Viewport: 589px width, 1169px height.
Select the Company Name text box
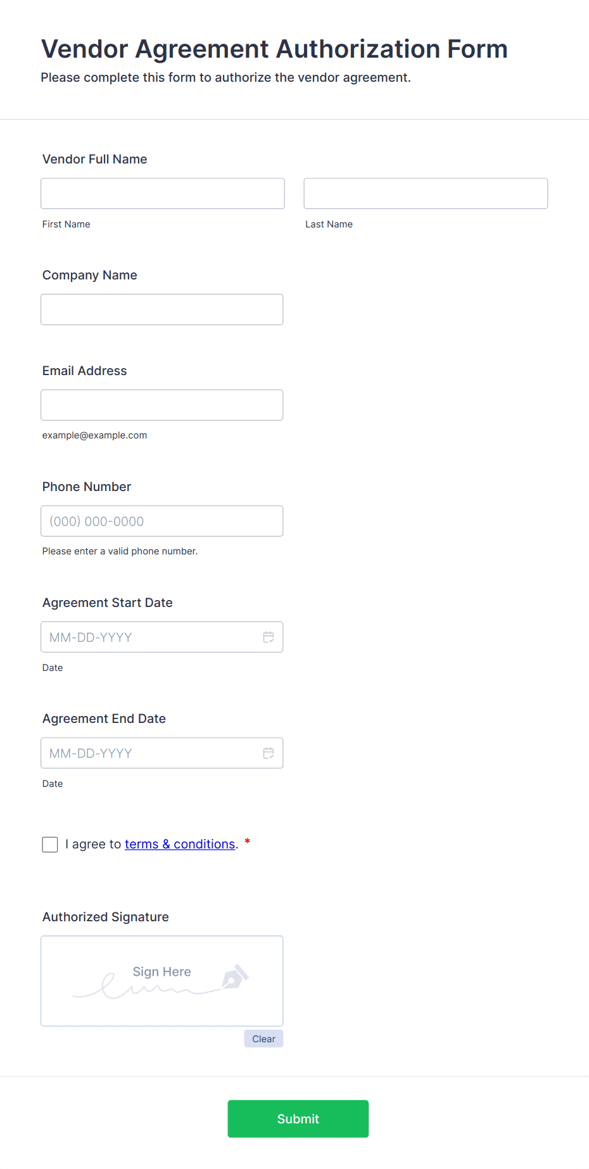(x=162, y=310)
